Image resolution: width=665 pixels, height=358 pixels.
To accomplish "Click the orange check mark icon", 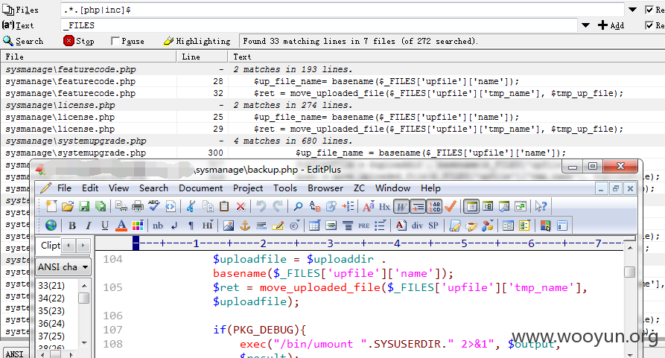I will pos(451,206).
